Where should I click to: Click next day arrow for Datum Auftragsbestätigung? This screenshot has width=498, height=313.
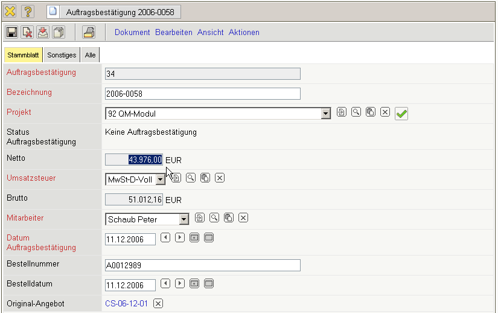[x=180, y=237]
